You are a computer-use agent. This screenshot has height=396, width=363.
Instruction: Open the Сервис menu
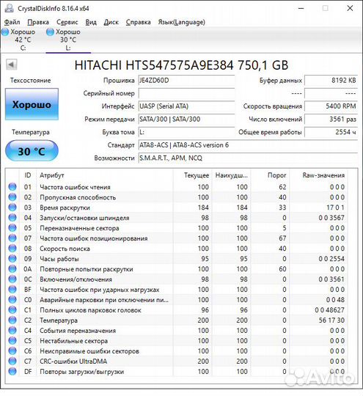tap(67, 22)
